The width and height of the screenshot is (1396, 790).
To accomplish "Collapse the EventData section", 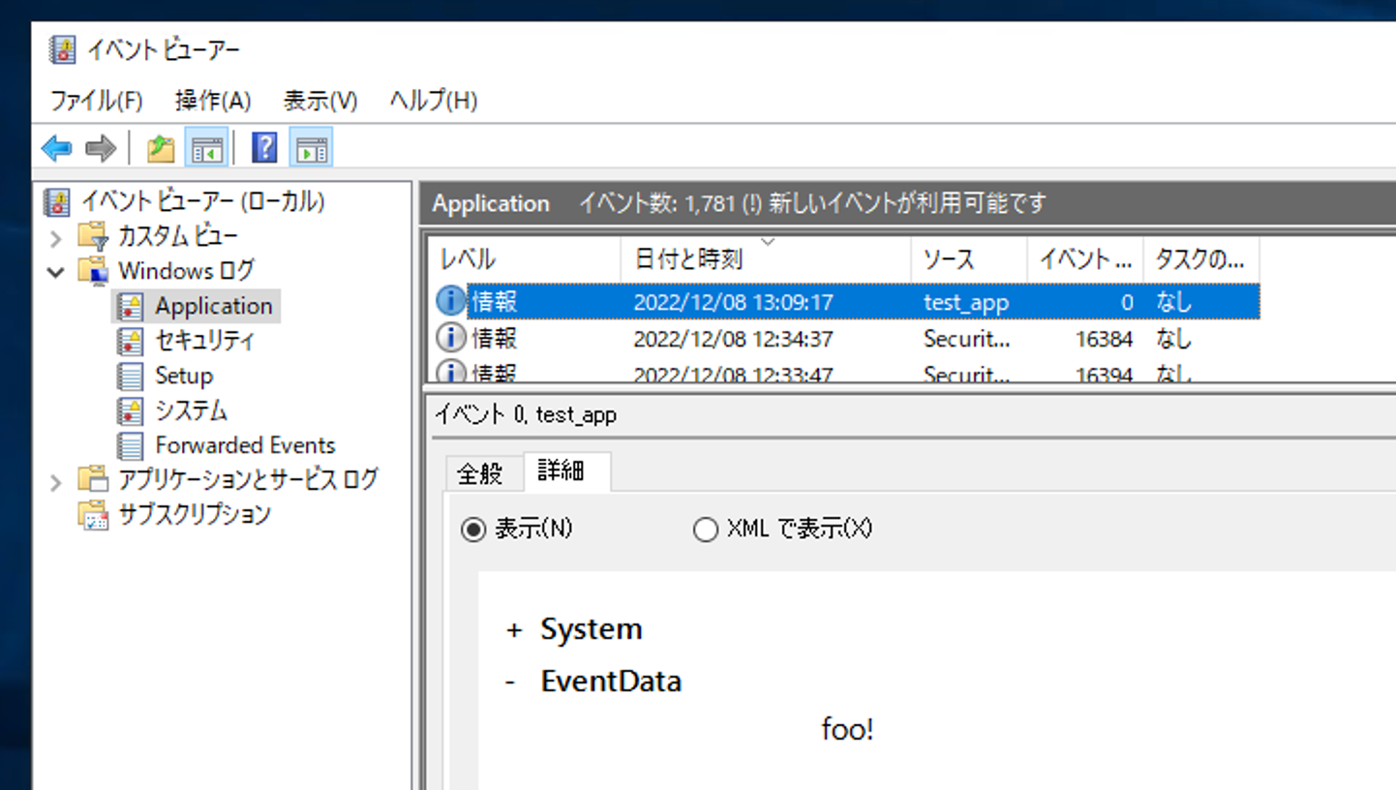I will pos(510,681).
